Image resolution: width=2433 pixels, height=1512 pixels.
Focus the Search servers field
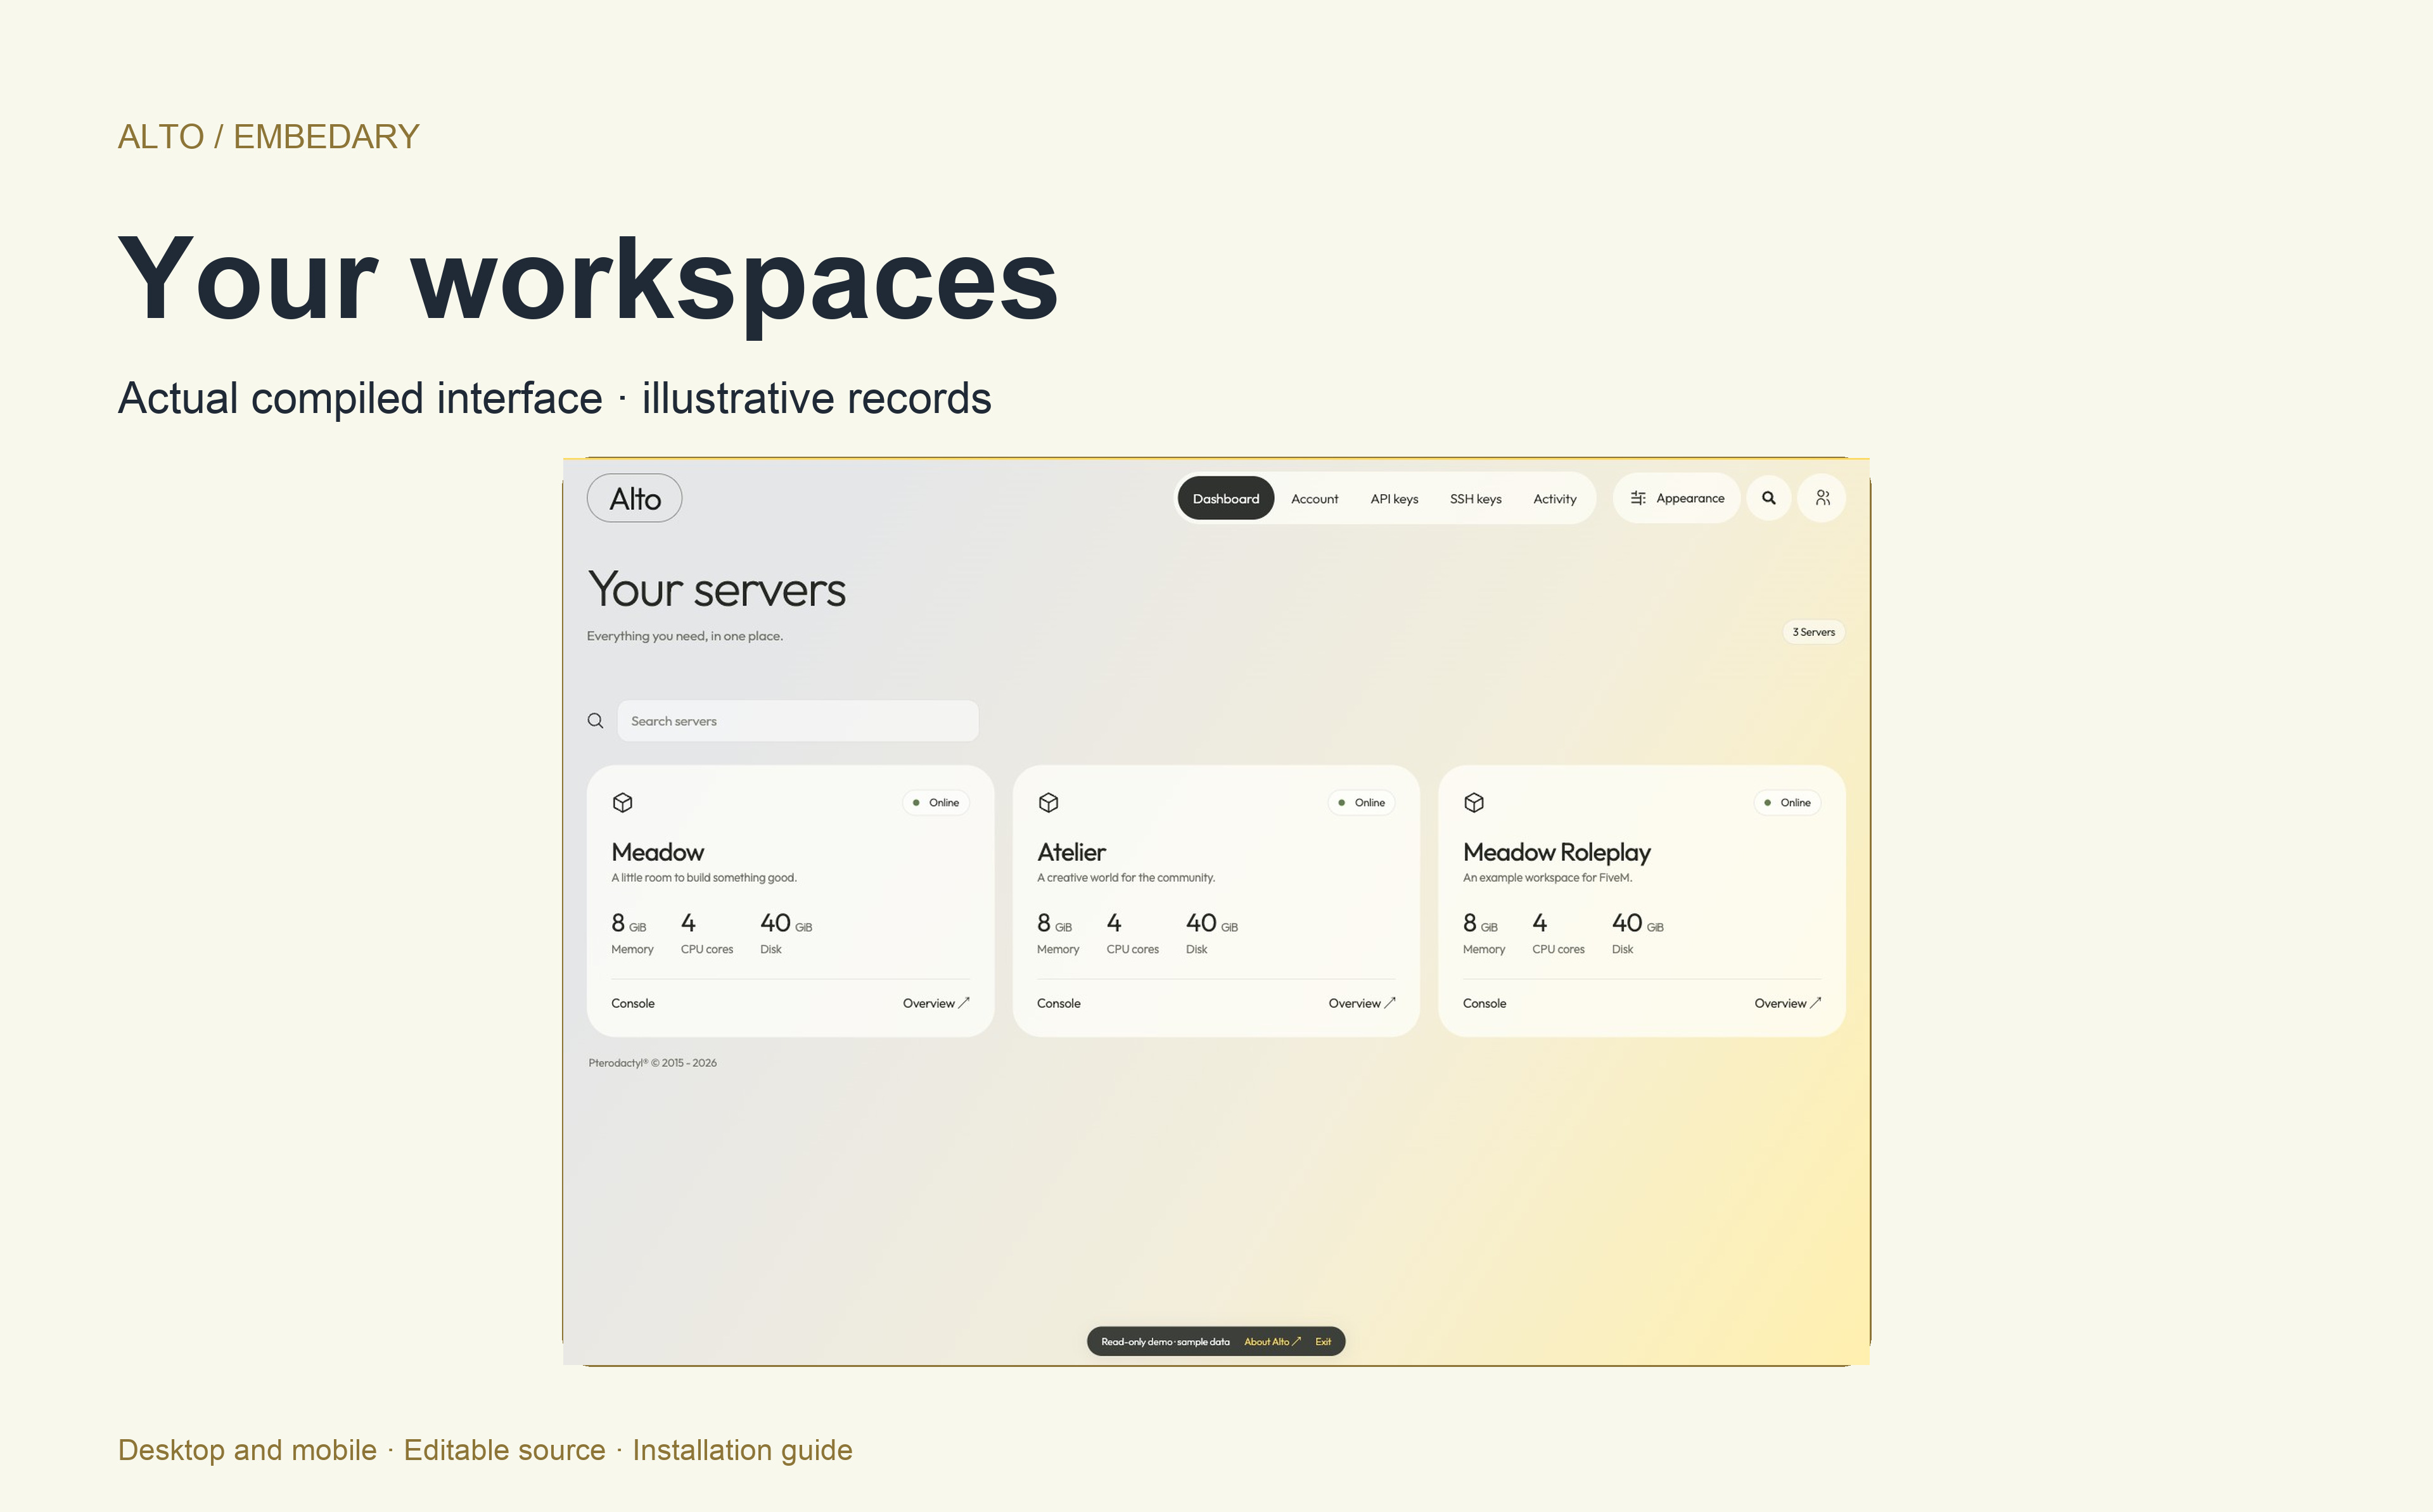(x=797, y=721)
